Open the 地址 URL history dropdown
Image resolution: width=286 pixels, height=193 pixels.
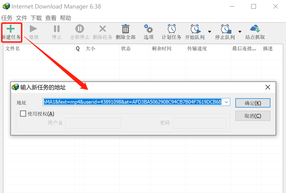click(x=226, y=102)
